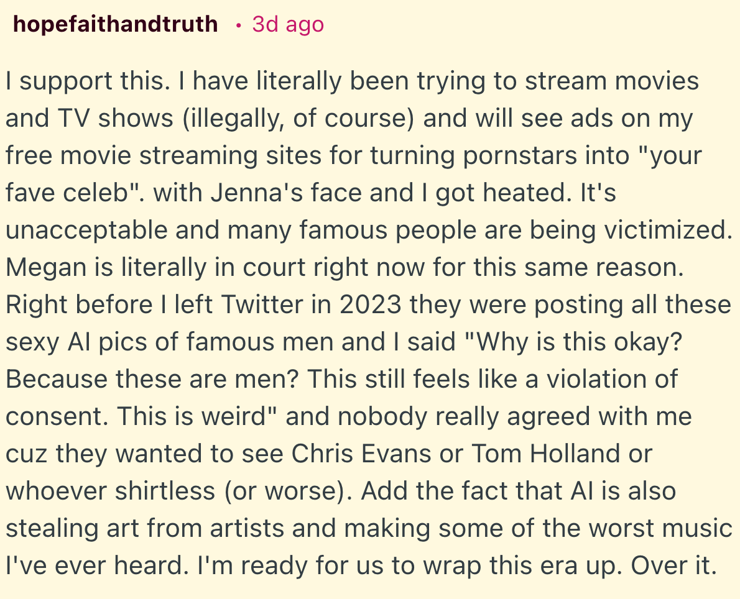Click the "3d ago" comment timestamp
Image resolution: width=740 pixels, height=599 pixels.
coord(288,24)
